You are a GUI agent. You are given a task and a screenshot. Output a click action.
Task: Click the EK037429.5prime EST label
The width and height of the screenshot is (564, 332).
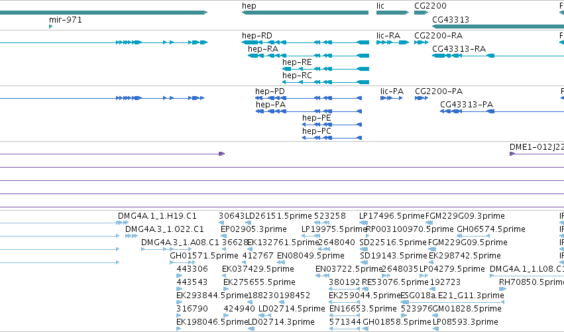coord(258,269)
